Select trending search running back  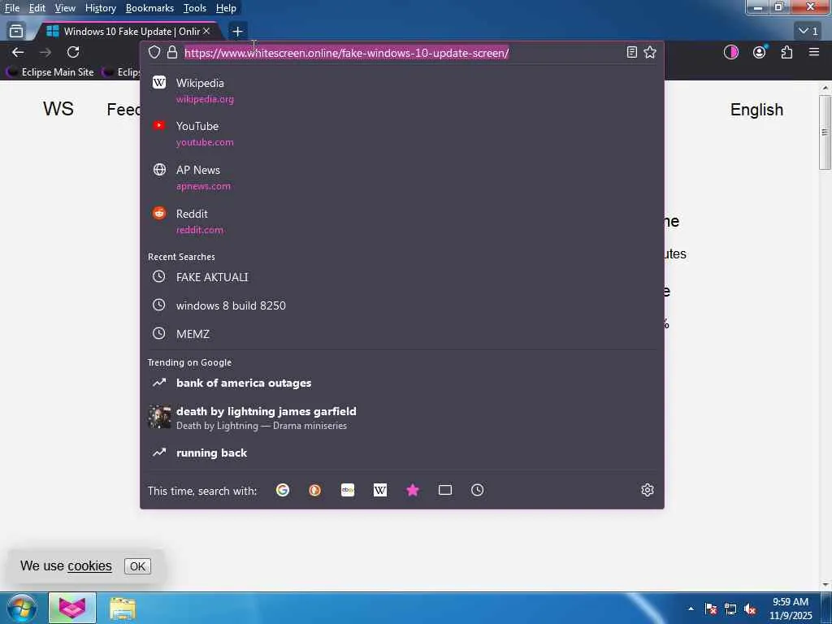401,453
